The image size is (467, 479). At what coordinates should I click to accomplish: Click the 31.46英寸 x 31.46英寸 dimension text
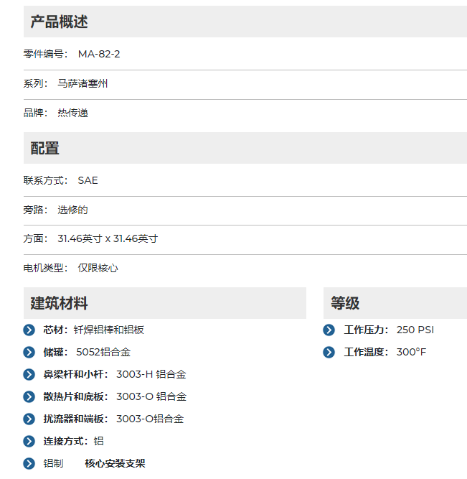(x=108, y=238)
